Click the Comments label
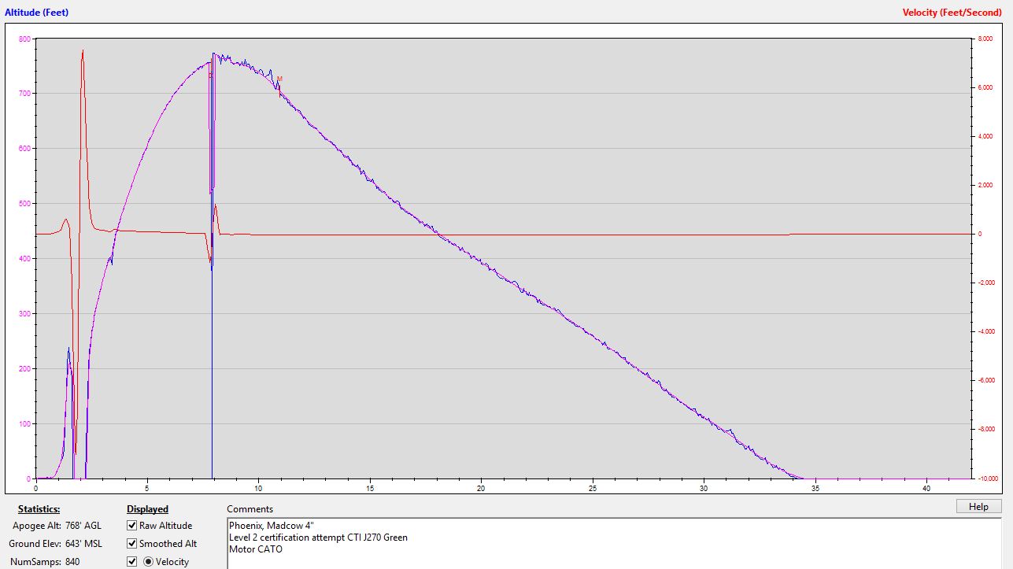Screen dimensions: 1013x569 [250, 509]
